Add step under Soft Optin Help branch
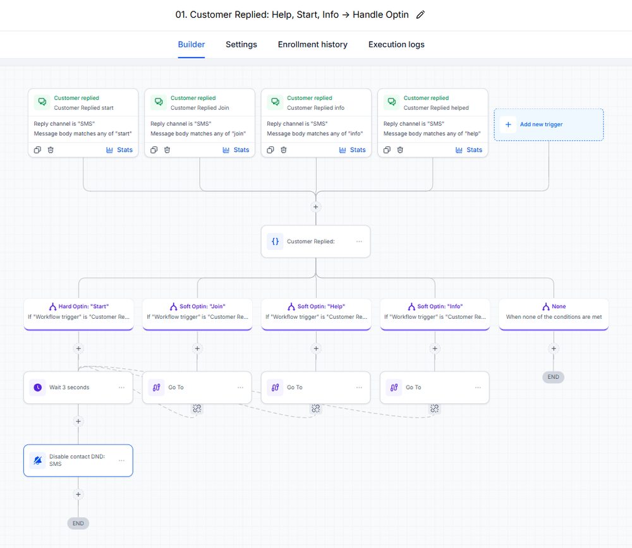The width and height of the screenshot is (632, 548). tap(317, 348)
